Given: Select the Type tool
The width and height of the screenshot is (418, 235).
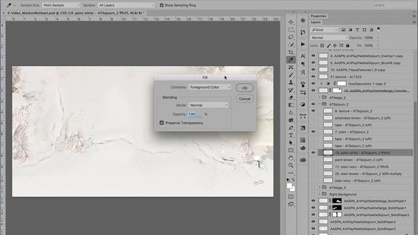Looking at the screenshot, I should tap(291, 135).
